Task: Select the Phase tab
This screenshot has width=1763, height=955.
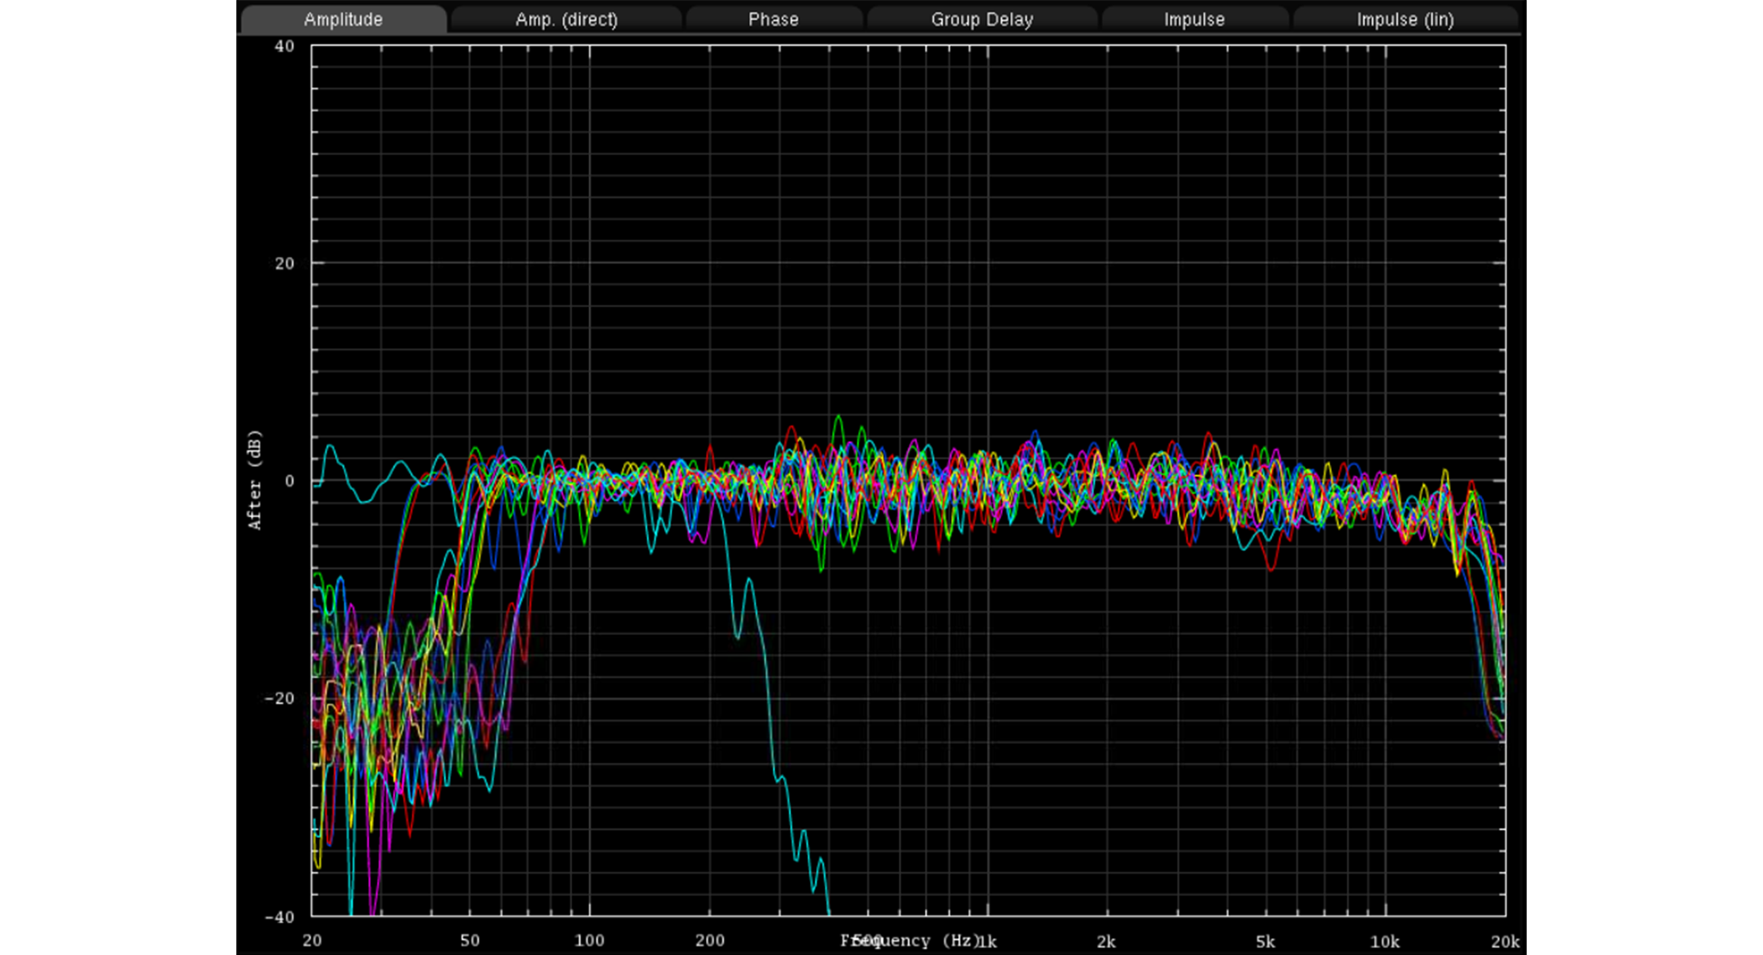Action: point(773,19)
